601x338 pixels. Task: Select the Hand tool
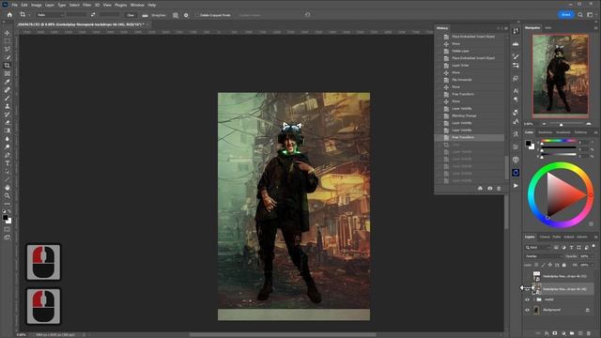click(8, 188)
